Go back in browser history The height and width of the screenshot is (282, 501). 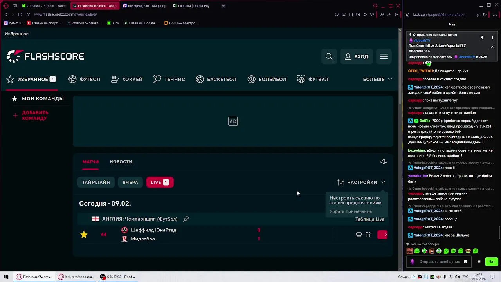pos(6,14)
